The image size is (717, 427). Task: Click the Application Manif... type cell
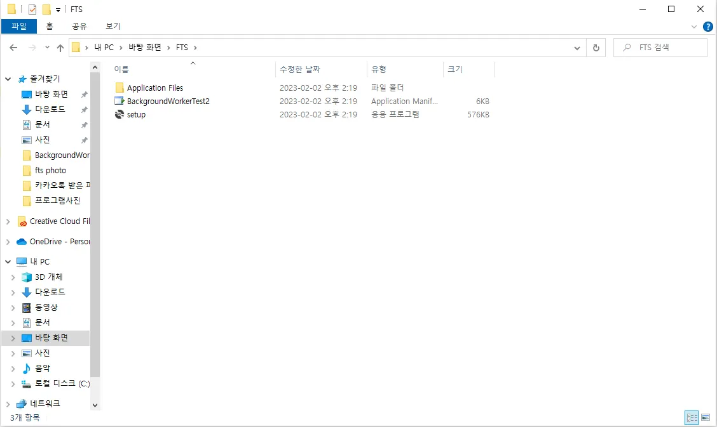coord(404,102)
